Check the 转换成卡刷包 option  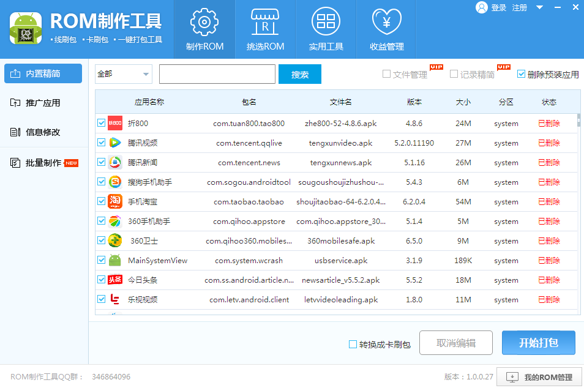(353, 345)
